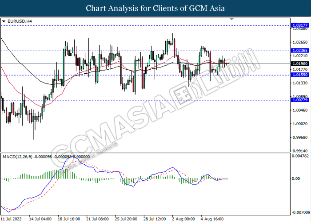This screenshot has width=311, height=222.
Task: Click the 4 Aug 16:00 time label
Action: 212,219
